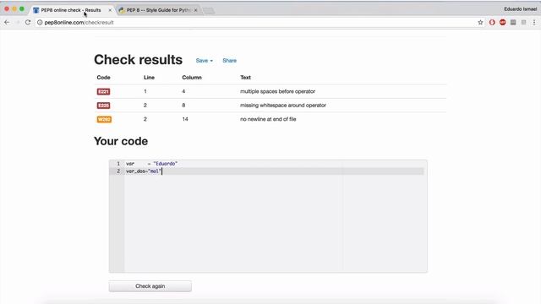
Task: Click 'missing whitespace around operator' text
Action: click(x=283, y=106)
